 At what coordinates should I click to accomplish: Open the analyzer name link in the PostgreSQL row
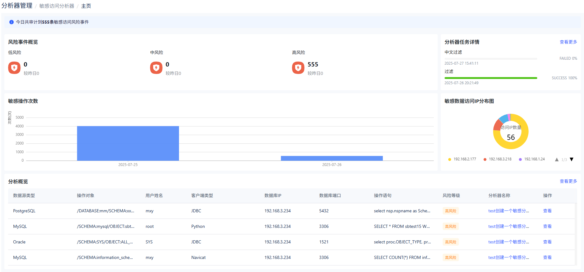pos(509,211)
